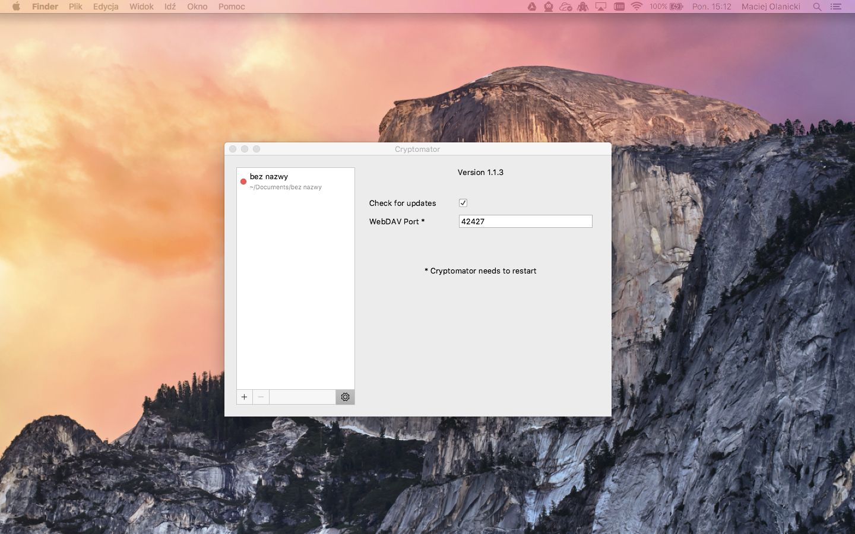
Task: Click the Version 1.1.3 text
Action: pos(480,172)
